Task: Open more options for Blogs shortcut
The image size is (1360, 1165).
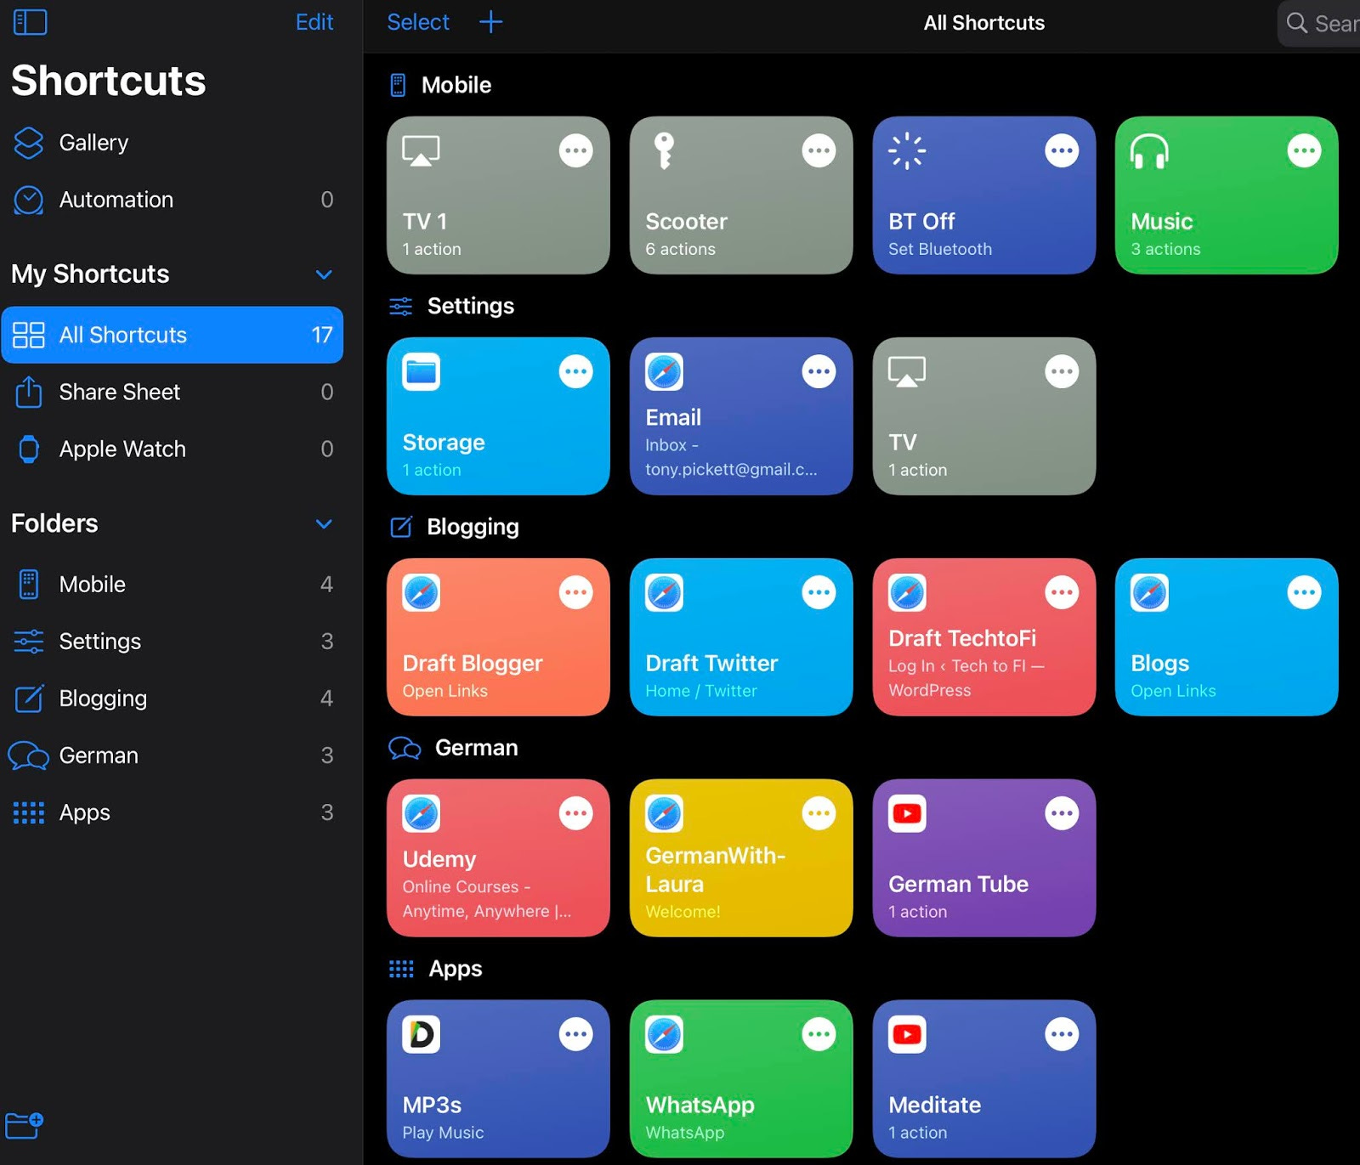Action: pos(1304,592)
